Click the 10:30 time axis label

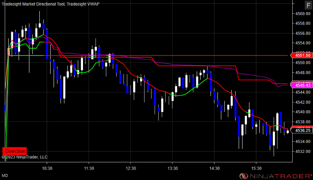tap(47, 168)
